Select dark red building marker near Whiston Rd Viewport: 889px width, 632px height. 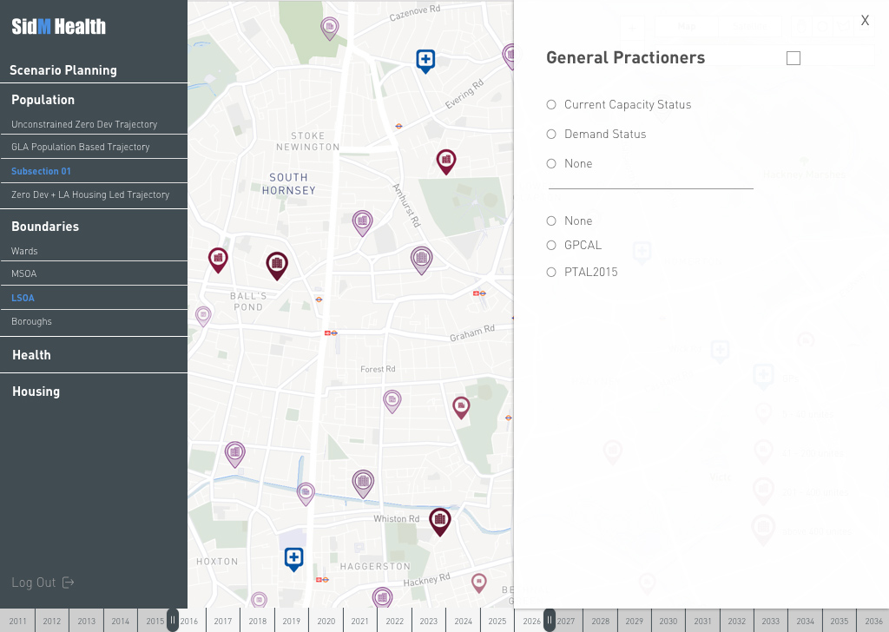point(440,520)
